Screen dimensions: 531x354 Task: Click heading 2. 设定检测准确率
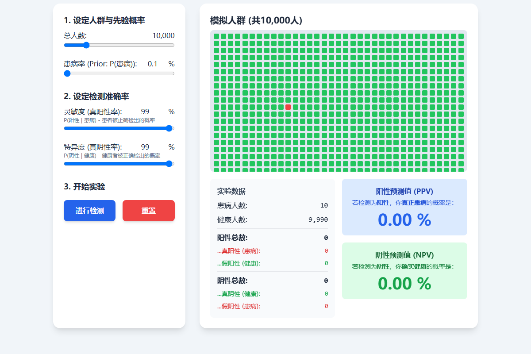(96, 96)
